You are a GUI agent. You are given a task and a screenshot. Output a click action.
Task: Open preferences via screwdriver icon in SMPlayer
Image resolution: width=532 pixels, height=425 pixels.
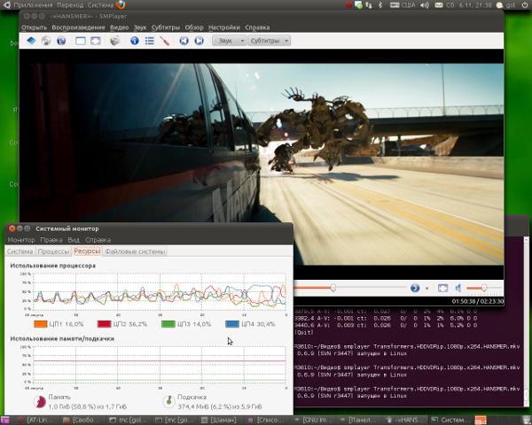[165, 41]
